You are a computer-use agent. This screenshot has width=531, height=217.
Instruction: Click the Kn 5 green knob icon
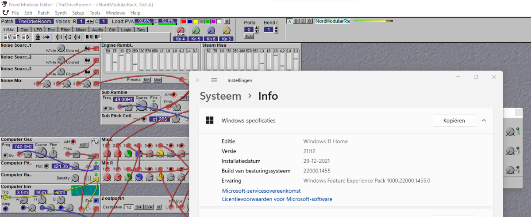click(196, 30)
